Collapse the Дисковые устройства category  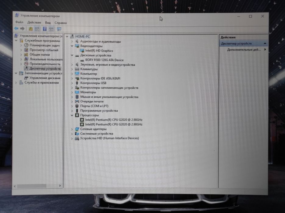pos(72,55)
